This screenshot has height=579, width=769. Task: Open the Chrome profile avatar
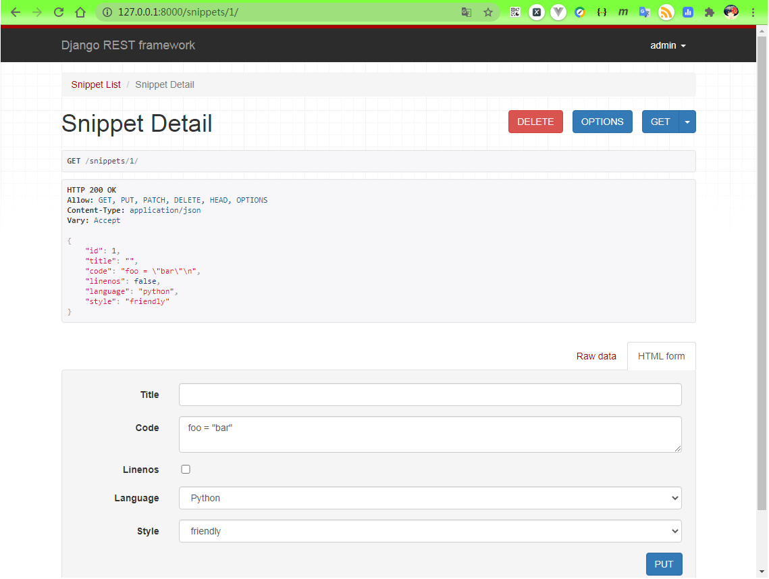point(731,12)
